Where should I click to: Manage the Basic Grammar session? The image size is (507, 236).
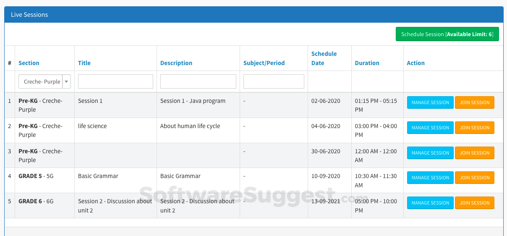click(x=430, y=178)
